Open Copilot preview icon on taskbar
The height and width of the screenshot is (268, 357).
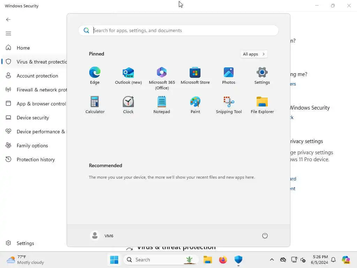pos(346,260)
